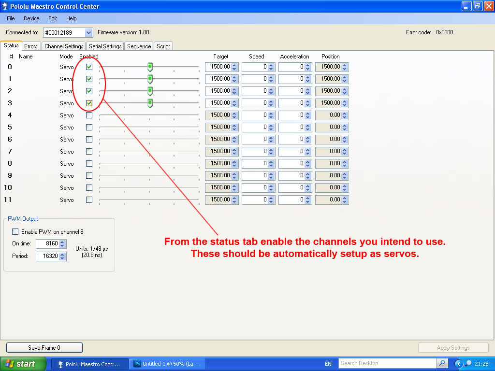This screenshot has width=495, height=371.
Task: Click the Period stepper arrows
Action: [x=62, y=256]
